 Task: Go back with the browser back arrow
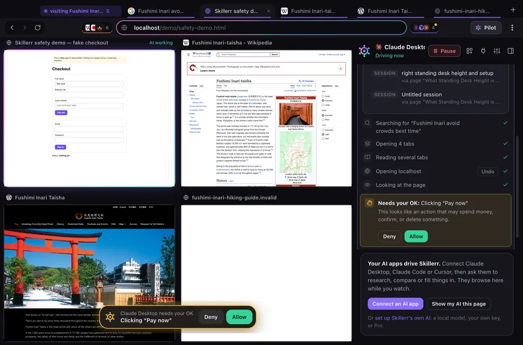point(12,28)
